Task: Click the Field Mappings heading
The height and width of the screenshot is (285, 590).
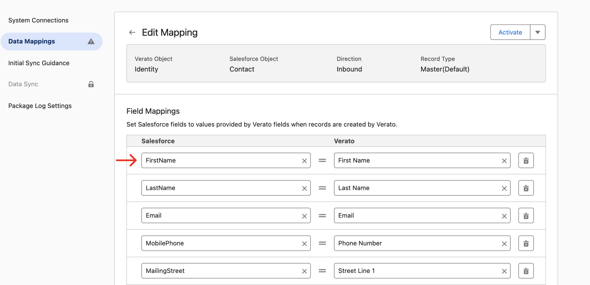Action: pyautogui.click(x=153, y=111)
